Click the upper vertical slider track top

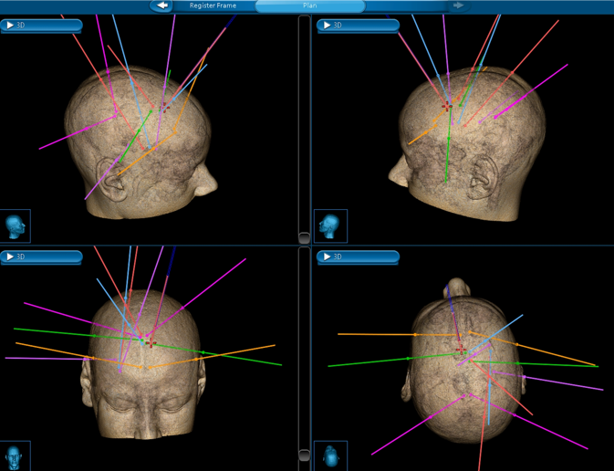tap(304, 23)
